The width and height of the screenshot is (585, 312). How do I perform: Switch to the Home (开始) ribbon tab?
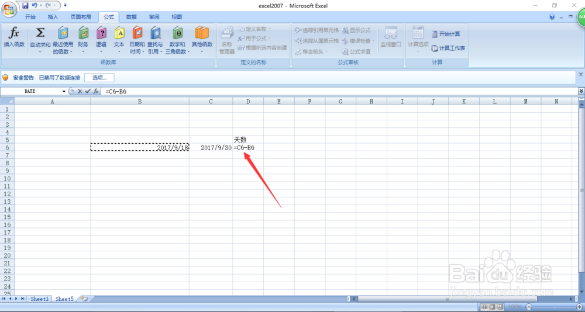tap(30, 17)
